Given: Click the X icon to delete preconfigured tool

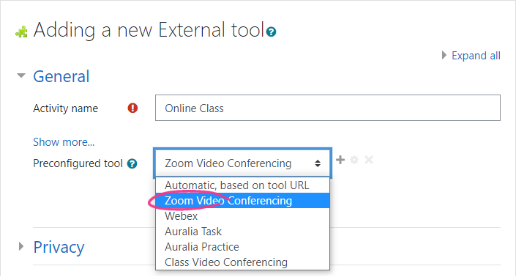Looking at the screenshot, I should pyautogui.click(x=369, y=160).
